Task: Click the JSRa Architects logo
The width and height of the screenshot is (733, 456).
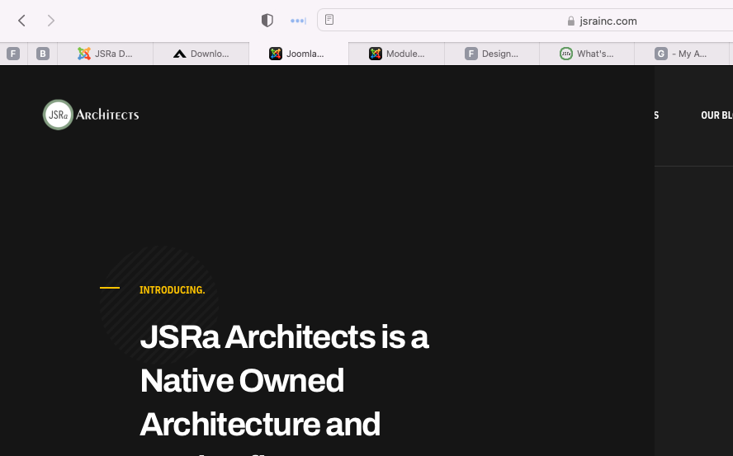Action: tap(91, 115)
